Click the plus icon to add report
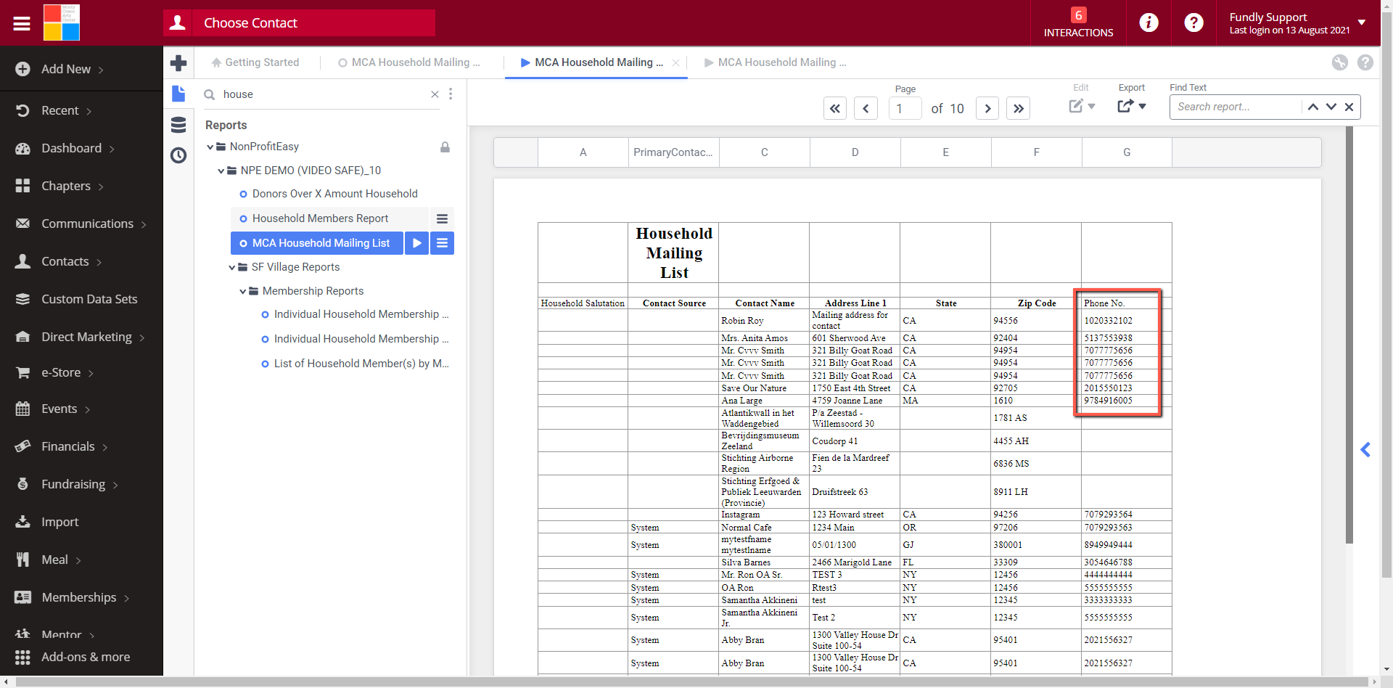 pos(178,63)
